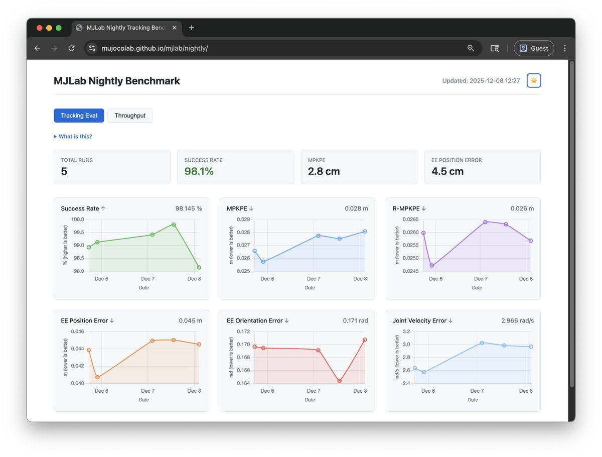602x457 pixels.
Task: Open a new tab with the plus icon
Action: click(192, 28)
